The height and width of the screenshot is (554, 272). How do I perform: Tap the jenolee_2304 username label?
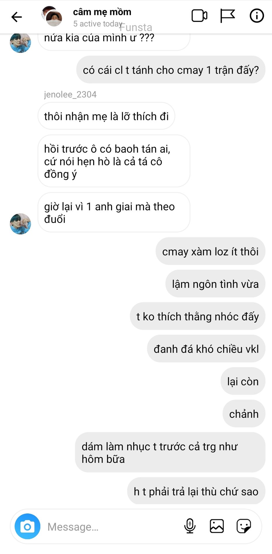pyautogui.click(x=70, y=94)
